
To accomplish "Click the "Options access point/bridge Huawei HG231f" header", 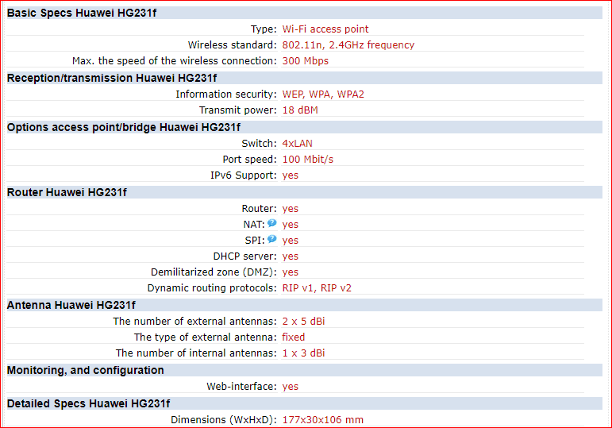I will (x=124, y=126).
